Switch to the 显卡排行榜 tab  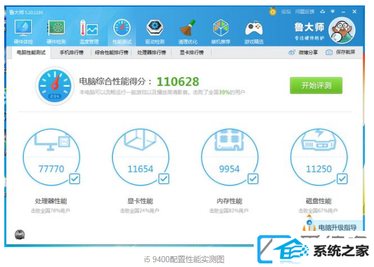tap(192, 52)
